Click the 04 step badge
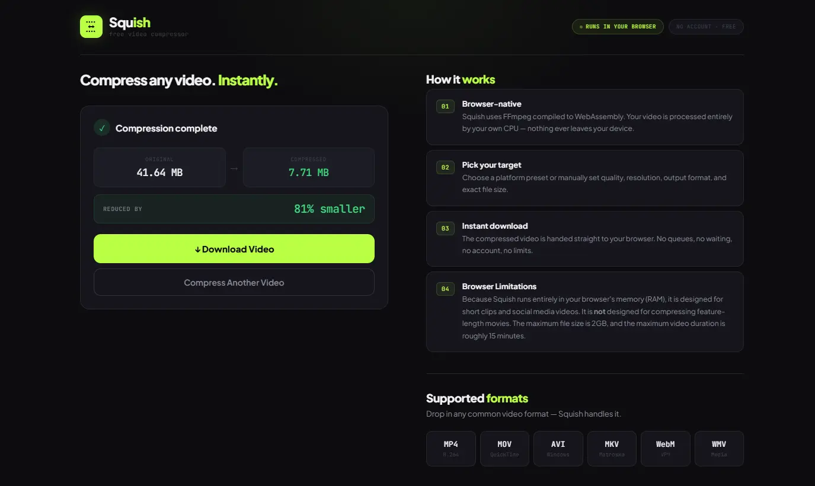The width and height of the screenshot is (815, 486). point(445,289)
